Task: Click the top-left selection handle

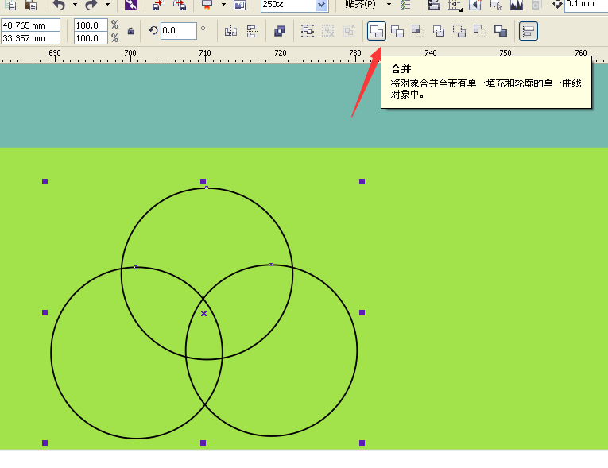Action: [45, 181]
